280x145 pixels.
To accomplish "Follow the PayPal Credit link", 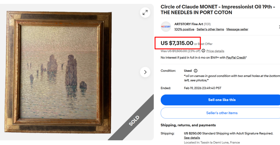I will point(237,58).
